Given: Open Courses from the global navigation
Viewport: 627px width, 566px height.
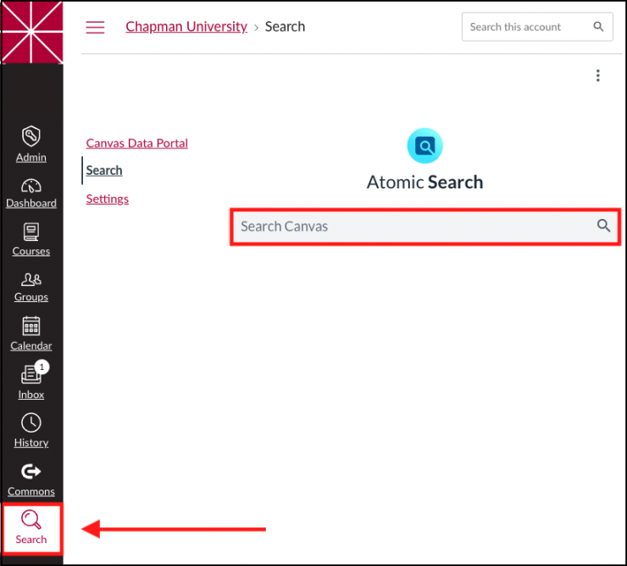Looking at the screenshot, I should 31,238.
